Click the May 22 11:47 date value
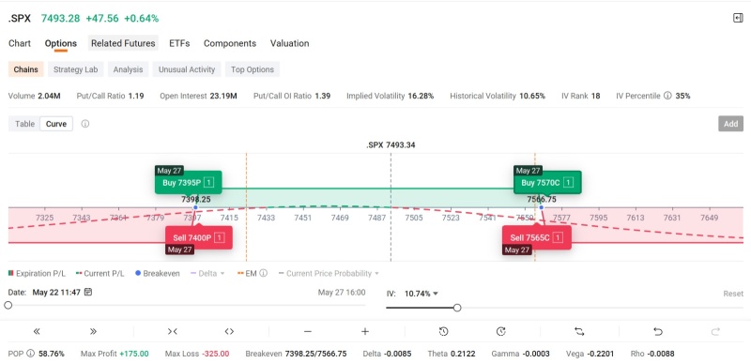751x363 pixels. [56, 293]
